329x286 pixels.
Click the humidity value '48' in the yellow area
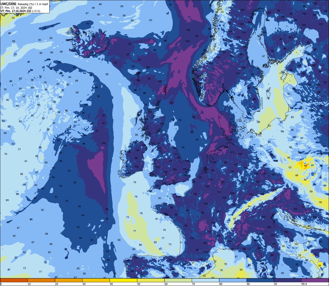click(297, 175)
